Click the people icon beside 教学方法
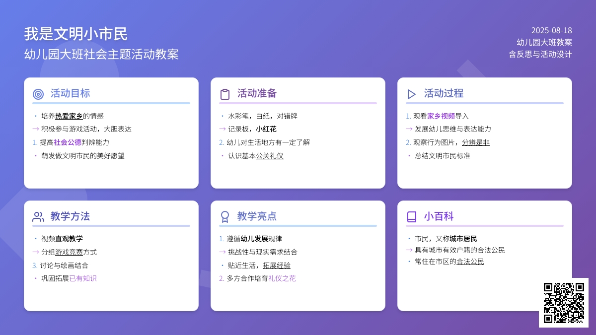The image size is (596, 335). tap(38, 217)
